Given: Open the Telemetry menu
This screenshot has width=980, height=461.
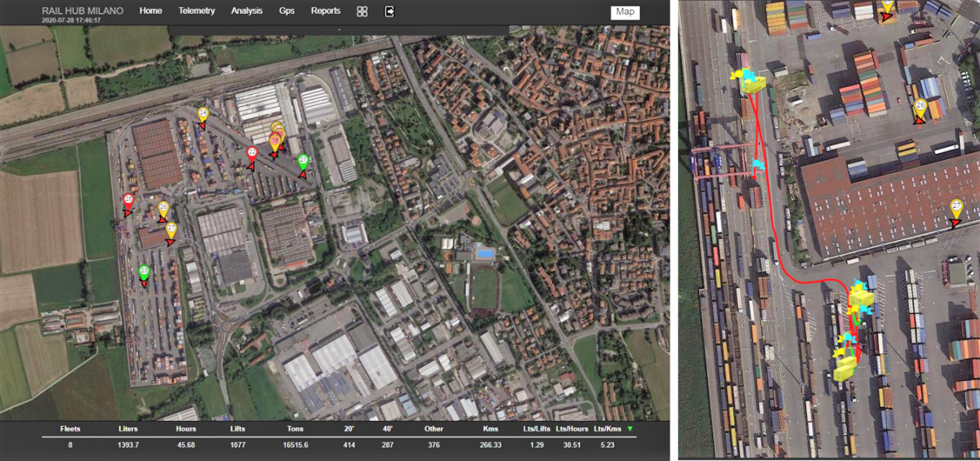Looking at the screenshot, I should coord(196,11).
